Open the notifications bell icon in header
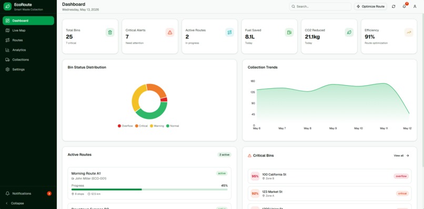 [x=404, y=6]
